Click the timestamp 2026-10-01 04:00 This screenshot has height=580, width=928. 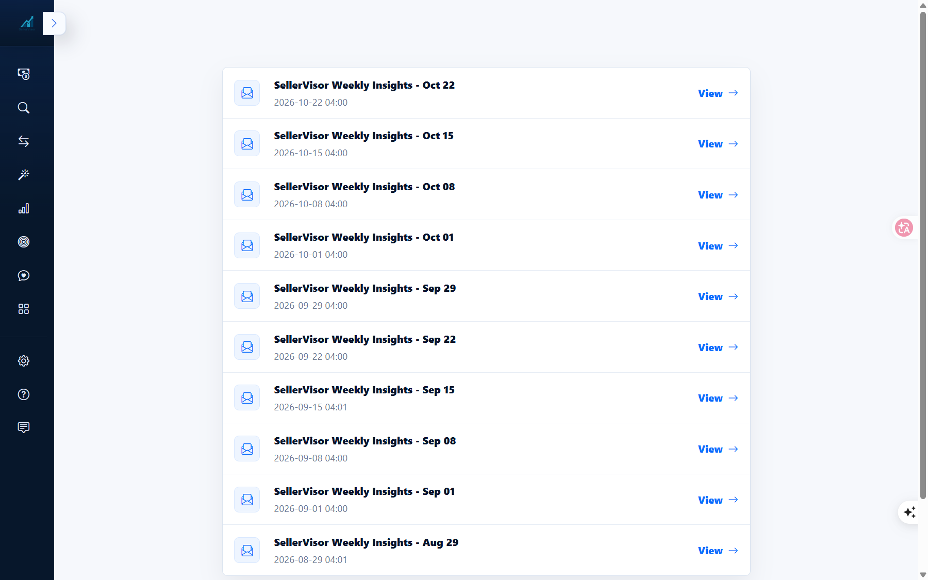pyautogui.click(x=311, y=255)
